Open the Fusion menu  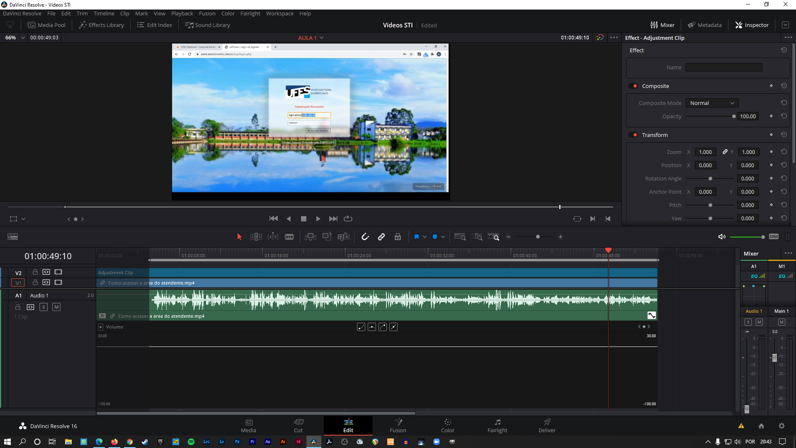[207, 13]
